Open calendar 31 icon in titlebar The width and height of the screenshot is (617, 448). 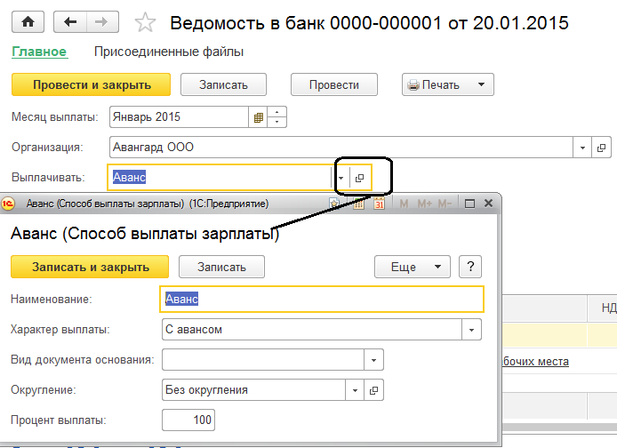pos(379,204)
